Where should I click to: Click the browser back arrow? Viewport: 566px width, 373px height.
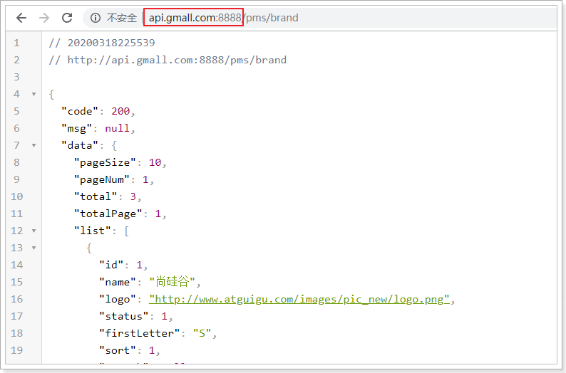(x=21, y=18)
